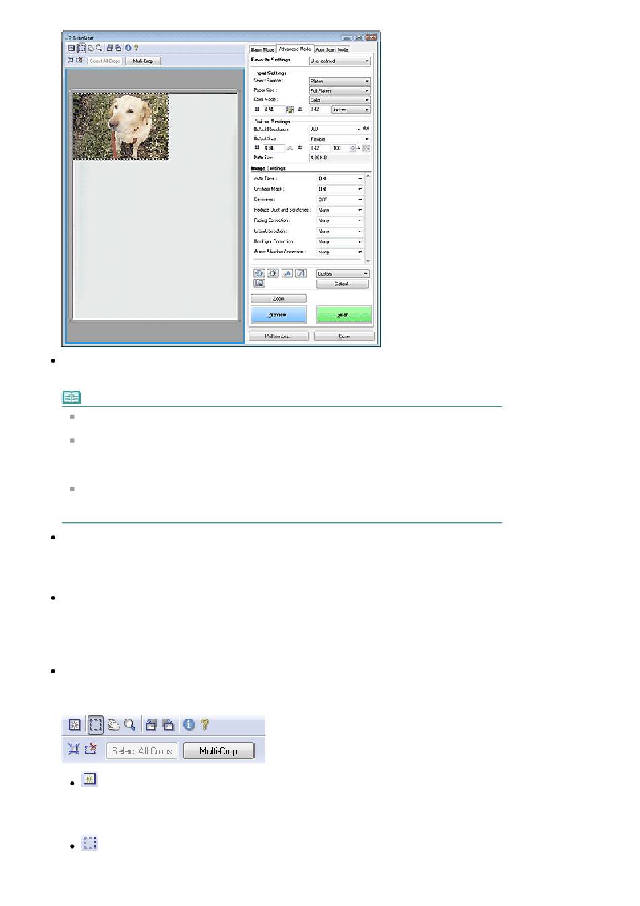Open the Select Source dropdown
This screenshot has height=906, width=640.
(x=340, y=81)
